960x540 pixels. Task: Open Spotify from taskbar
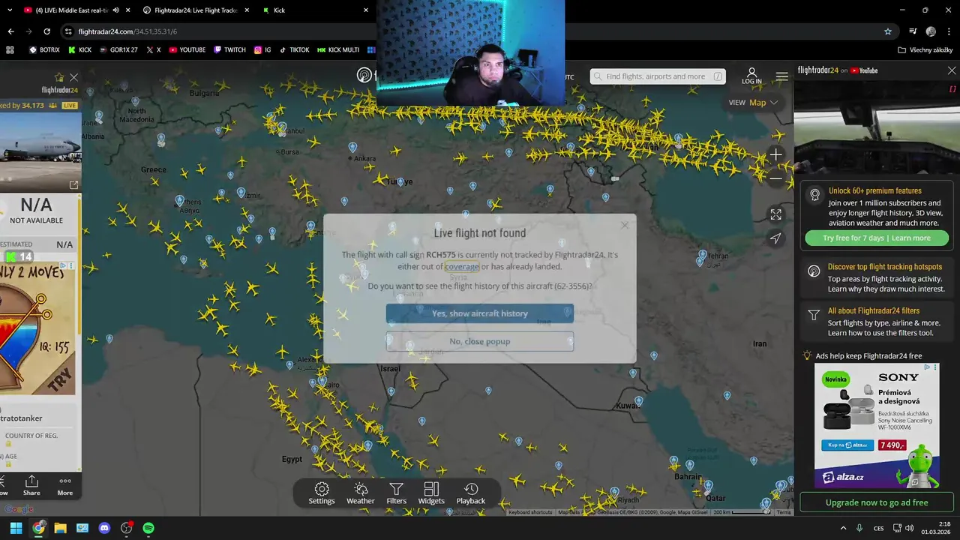tap(148, 528)
